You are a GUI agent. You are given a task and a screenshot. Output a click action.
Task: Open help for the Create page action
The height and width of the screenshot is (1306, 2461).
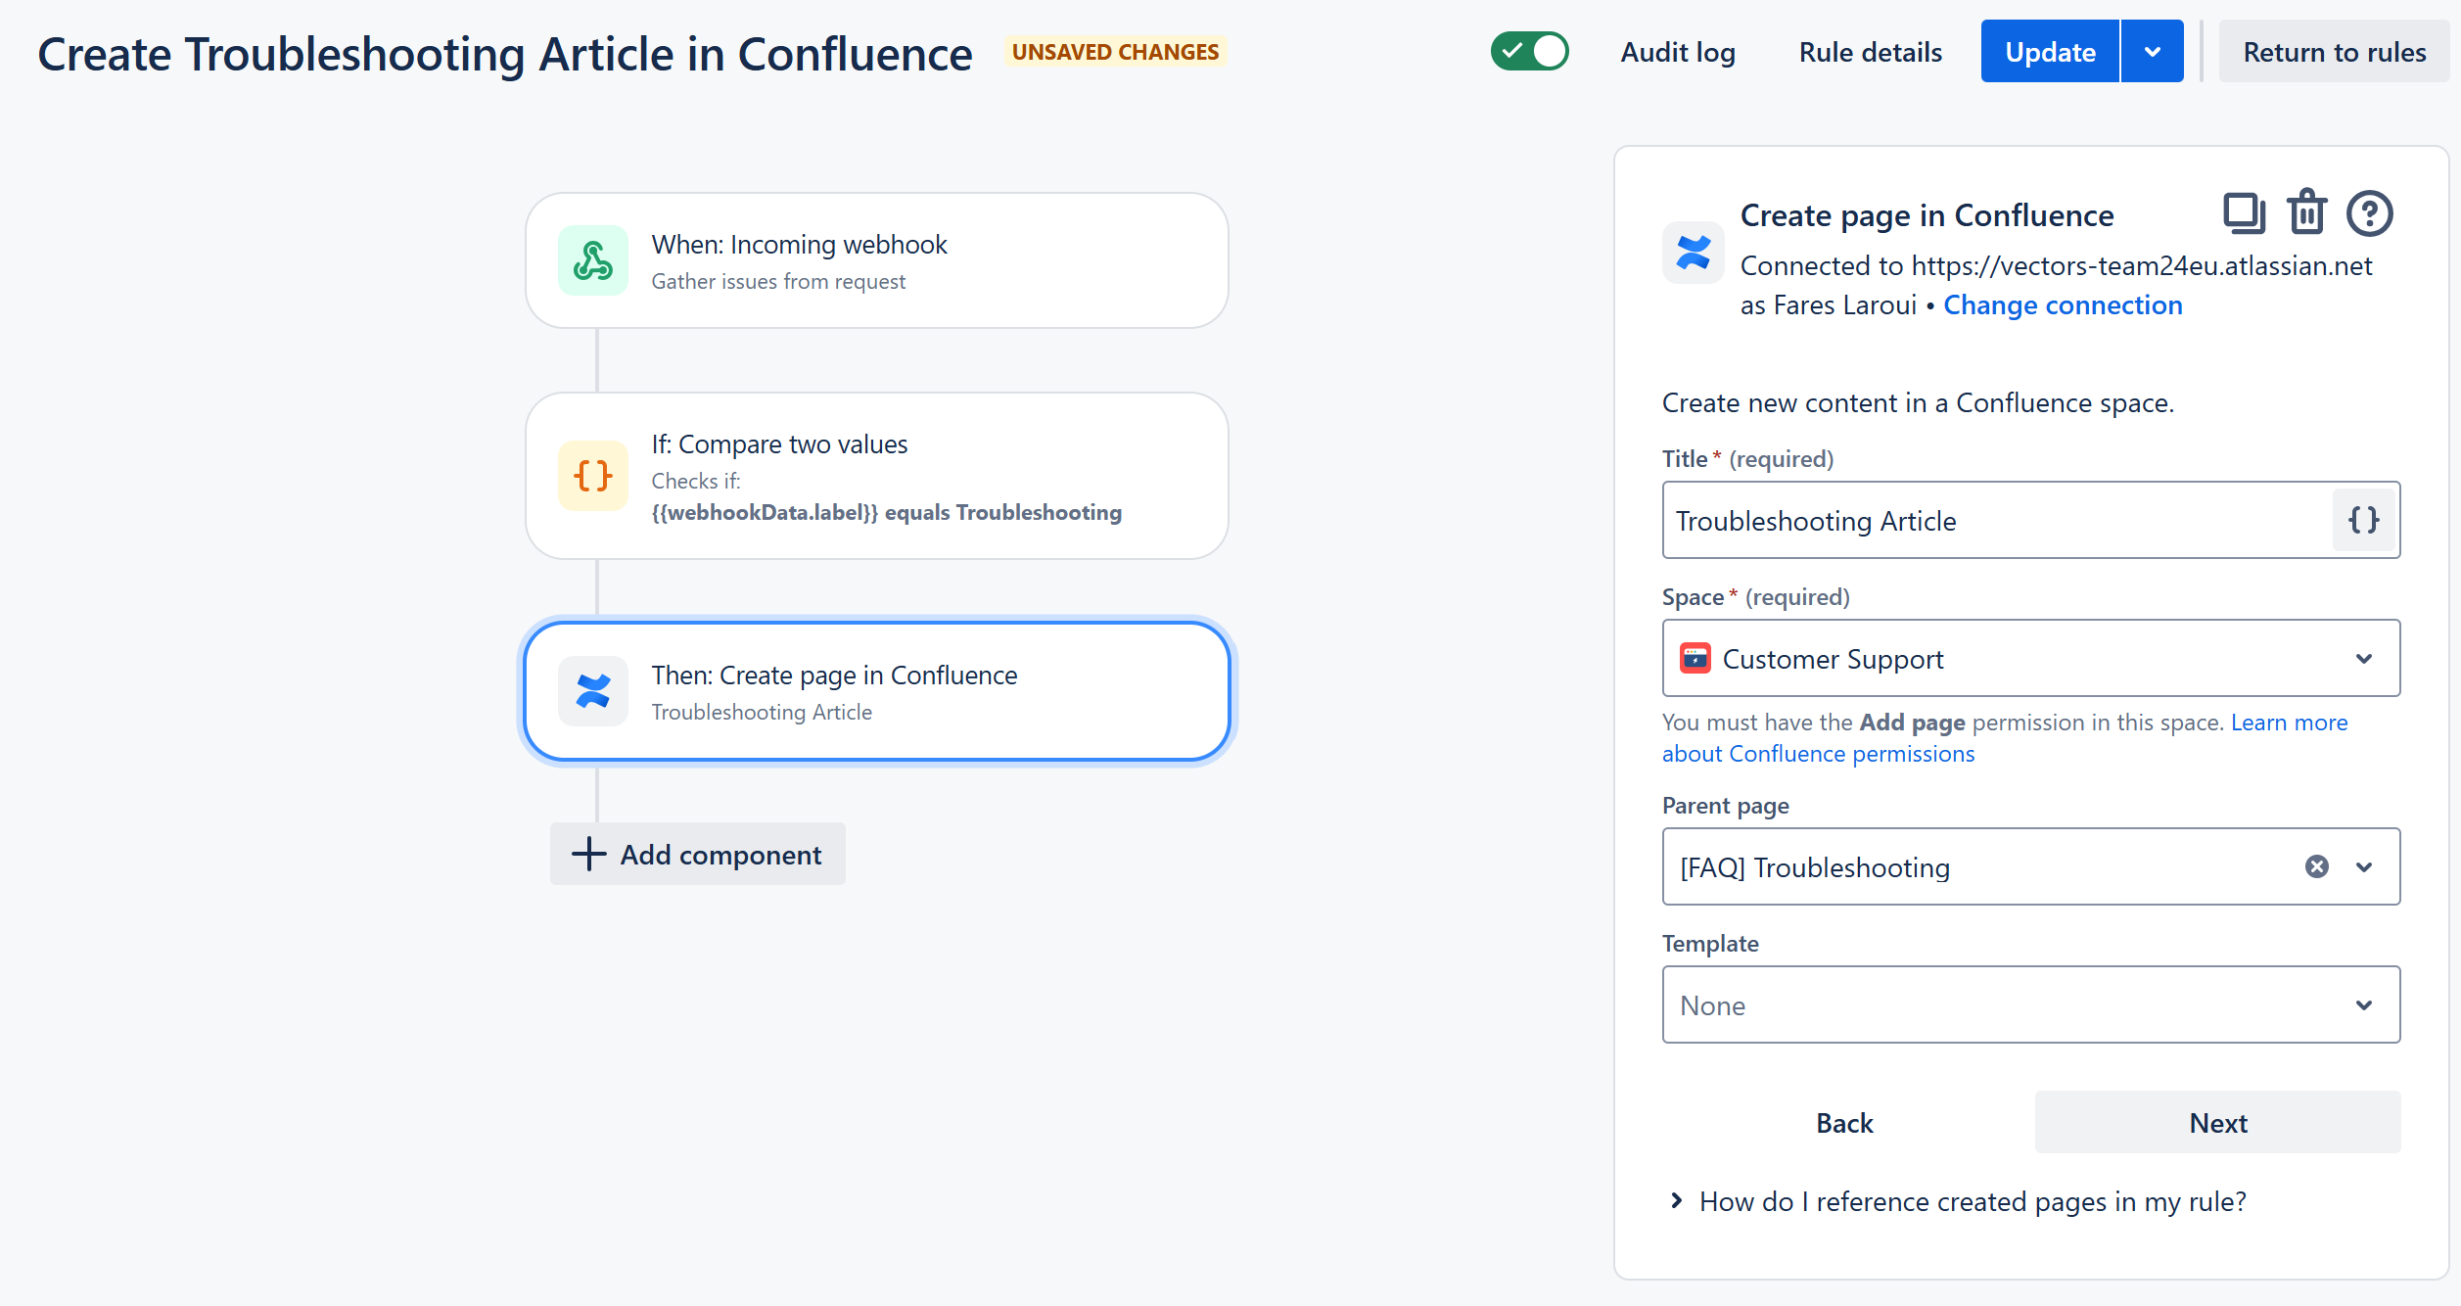point(2370,213)
